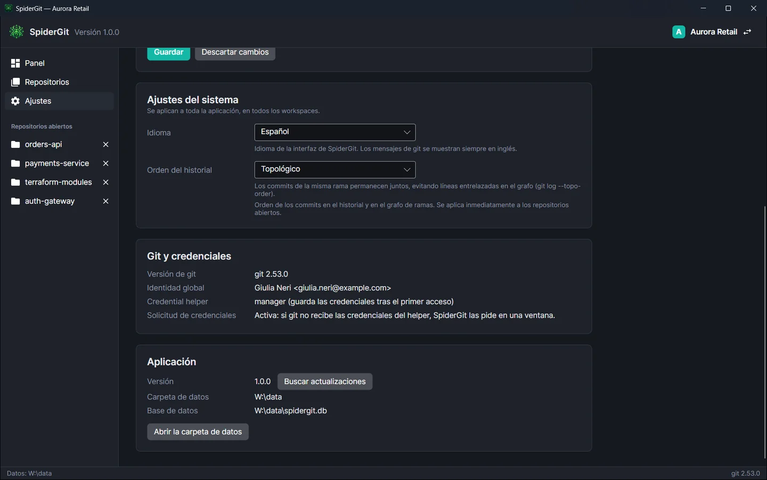Close the terraform-modules repository
Screen dimensions: 767x480
pyautogui.click(x=105, y=183)
